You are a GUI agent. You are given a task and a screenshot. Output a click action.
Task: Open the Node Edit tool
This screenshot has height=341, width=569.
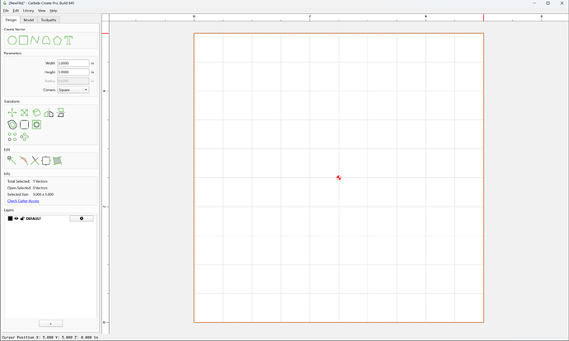[12, 161]
